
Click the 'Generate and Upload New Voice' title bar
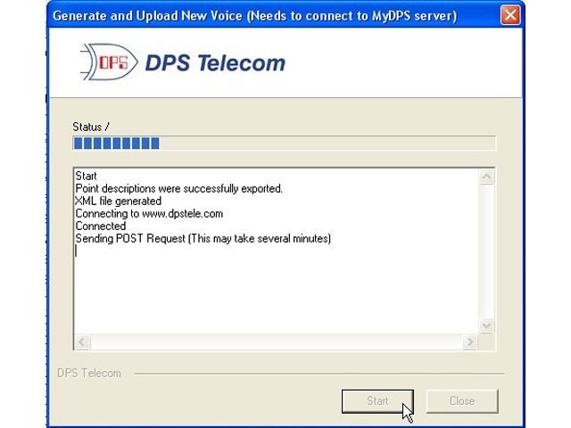click(255, 16)
